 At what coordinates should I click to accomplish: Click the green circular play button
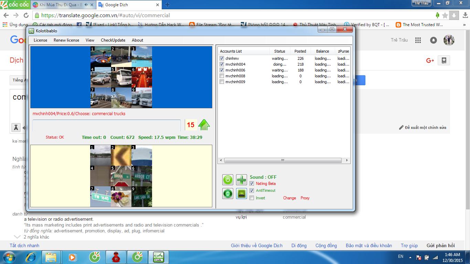click(228, 194)
